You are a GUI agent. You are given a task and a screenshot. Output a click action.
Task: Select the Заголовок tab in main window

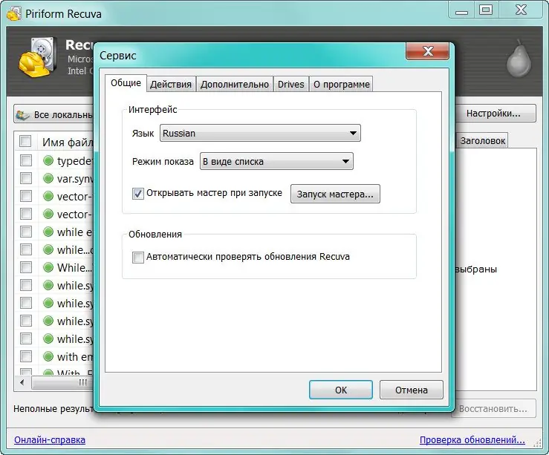[482, 140]
